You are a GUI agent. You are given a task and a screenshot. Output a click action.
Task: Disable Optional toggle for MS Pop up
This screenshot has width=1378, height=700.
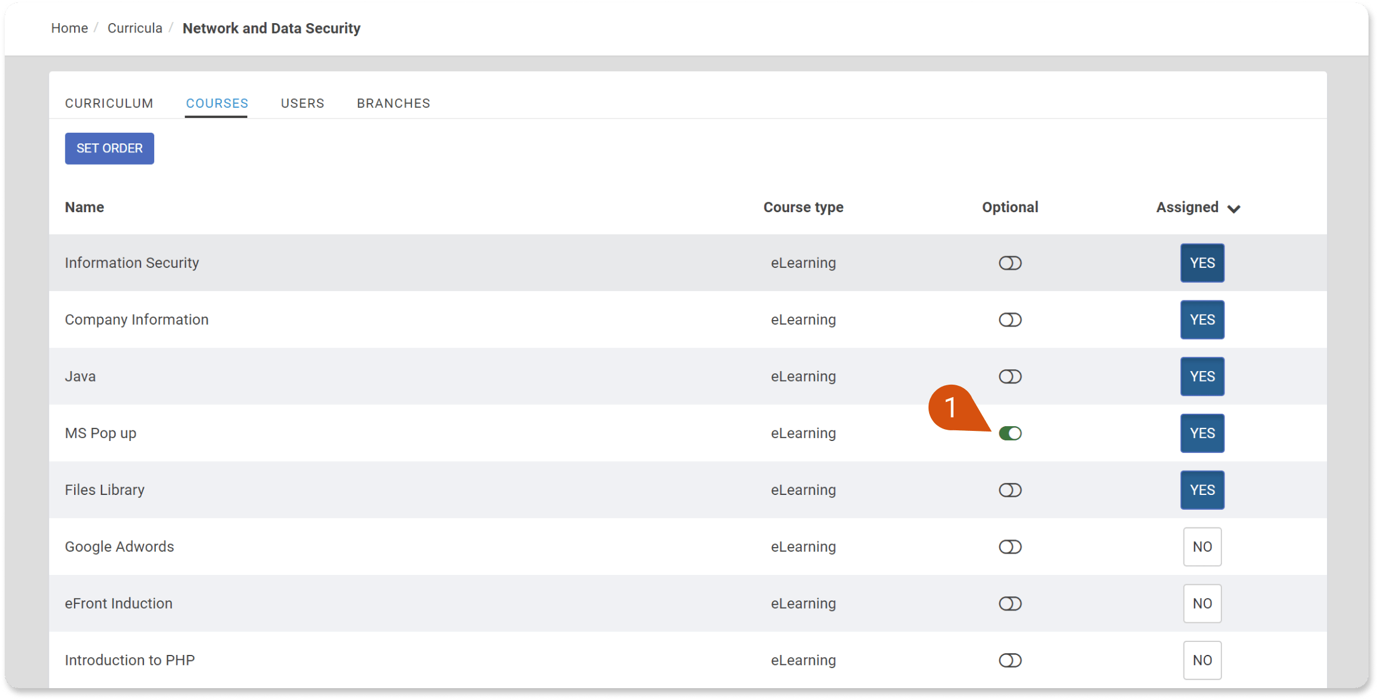[1010, 433]
